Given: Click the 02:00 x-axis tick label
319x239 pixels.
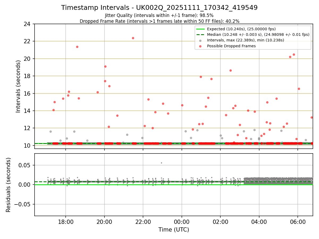Looking at the screenshot, I should click(x=220, y=221).
